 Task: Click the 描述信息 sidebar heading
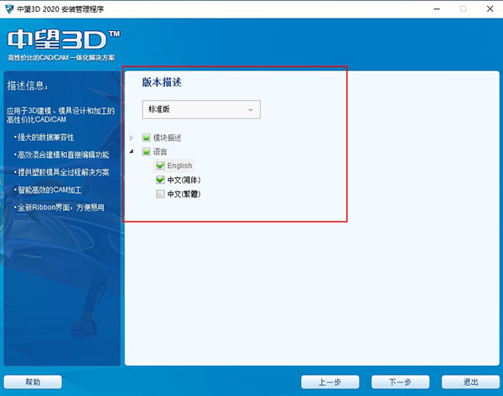click(28, 86)
